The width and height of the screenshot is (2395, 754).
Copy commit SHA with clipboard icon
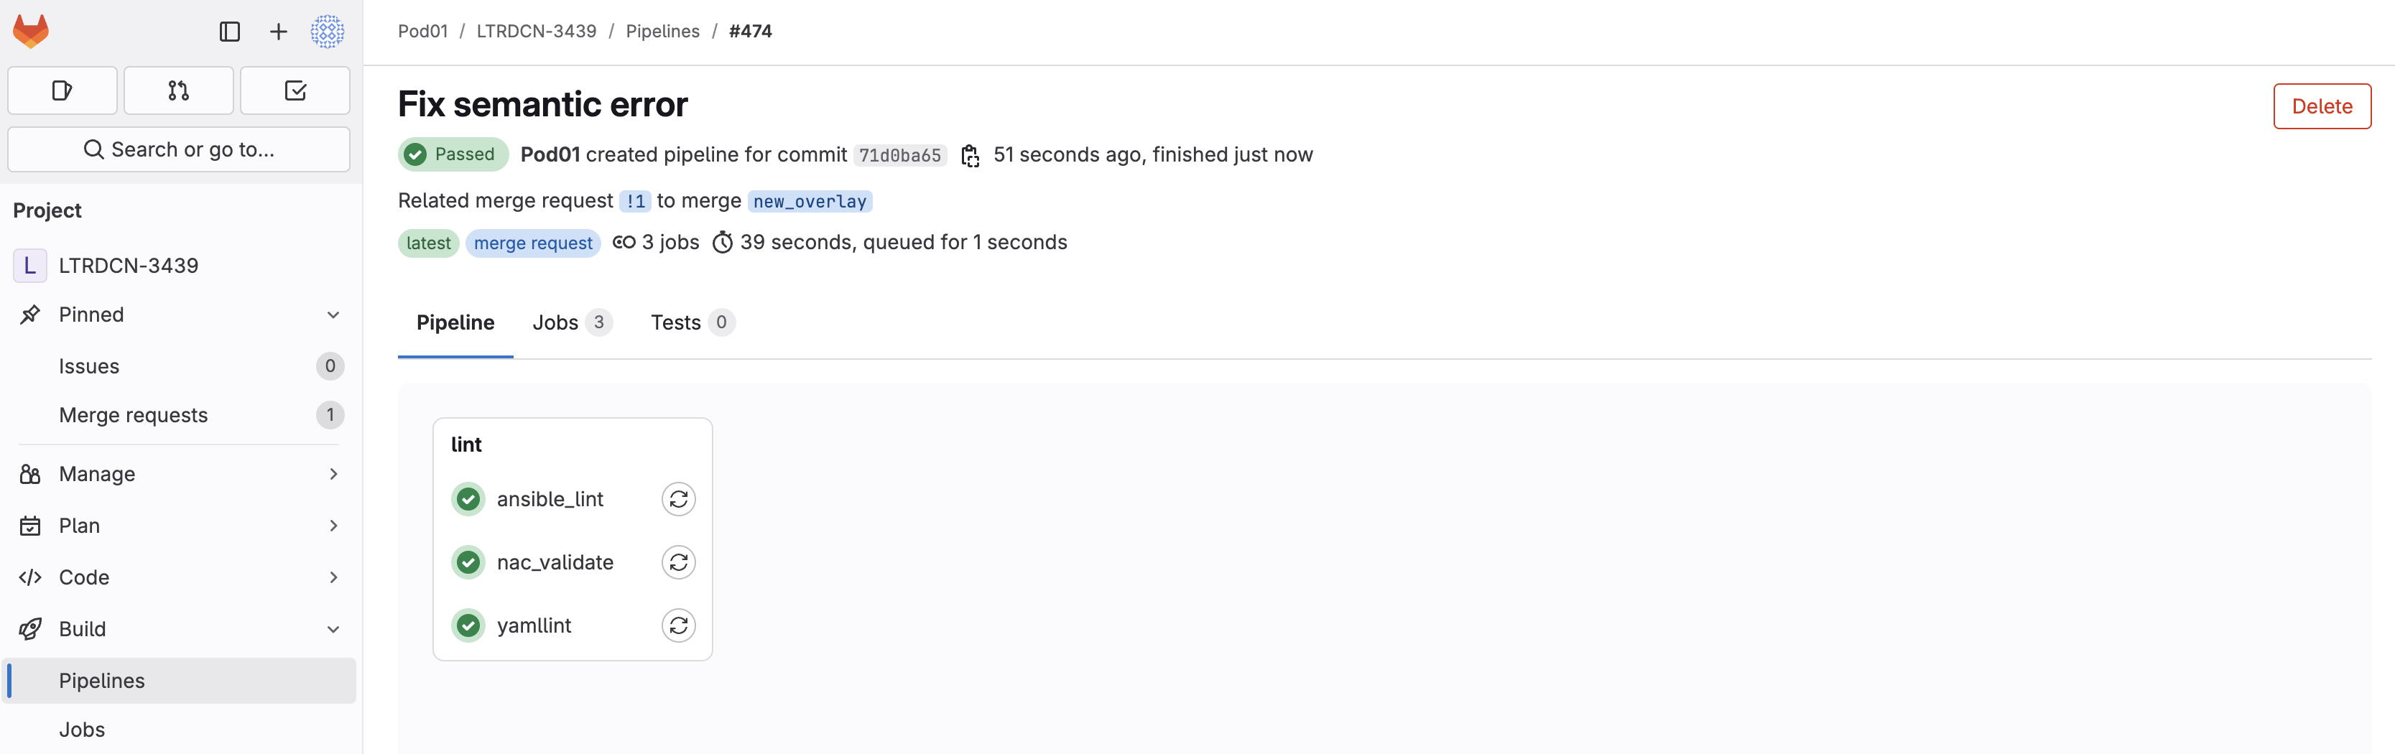click(970, 155)
